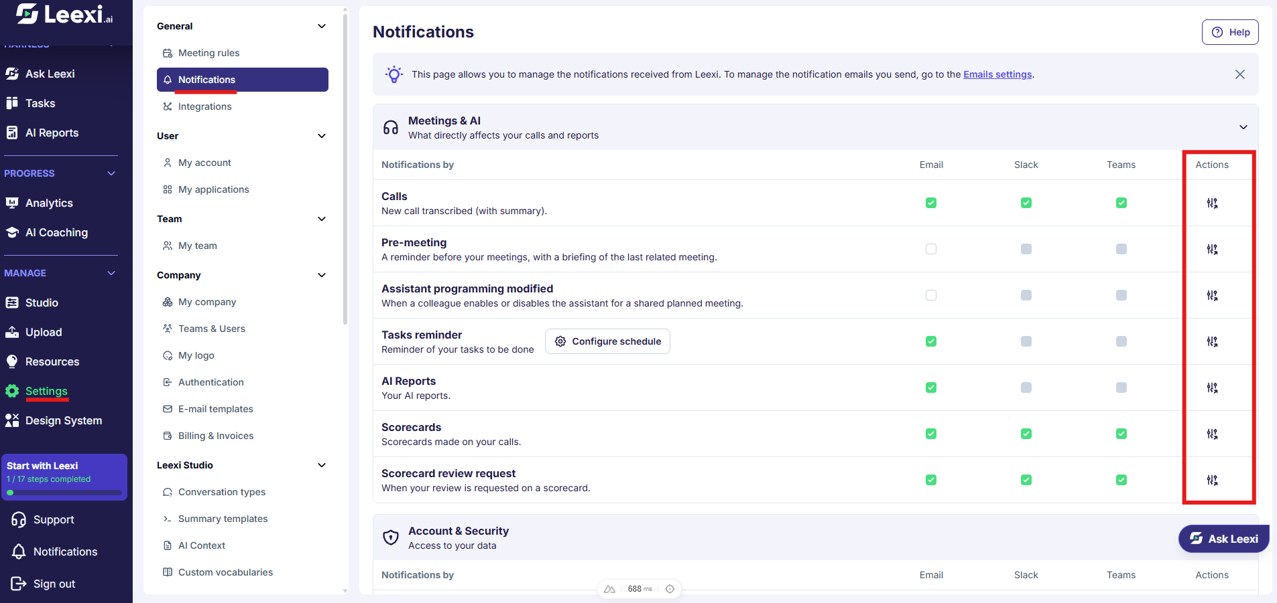Uncheck Scorecard review request Teams checkbox
Image resolution: width=1277 pixels, height=603 pixels.
point(1121,480)
